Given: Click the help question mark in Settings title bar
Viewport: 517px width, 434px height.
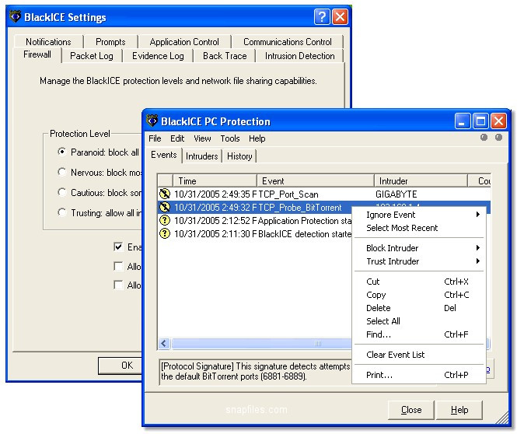Looking at the screenshot, I should tap(322, 16).
